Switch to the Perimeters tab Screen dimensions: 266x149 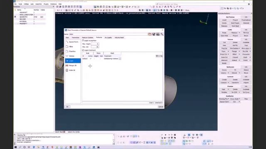click(x=76, y=38)
